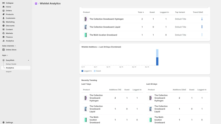
Task: Open the Import submenu item
Action: [x=9, y=72]
